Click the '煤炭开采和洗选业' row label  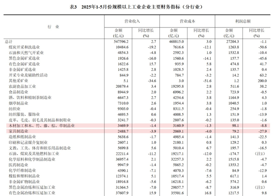24,47
